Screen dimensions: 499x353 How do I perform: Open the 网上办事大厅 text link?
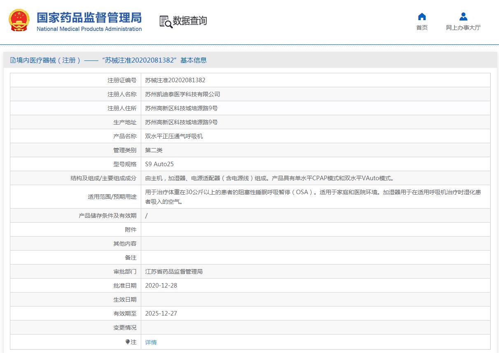pyautogui.click(x=463, y=28)
